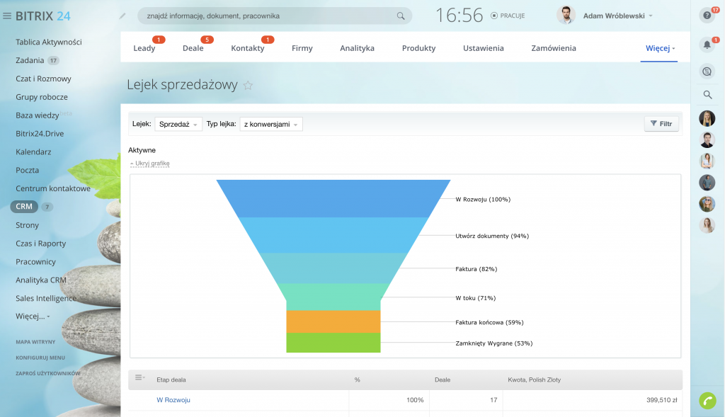Click the orange Faktura końcowa funnel segment
The width and height of the screenshot is (725, 417).
click(333, 321)
